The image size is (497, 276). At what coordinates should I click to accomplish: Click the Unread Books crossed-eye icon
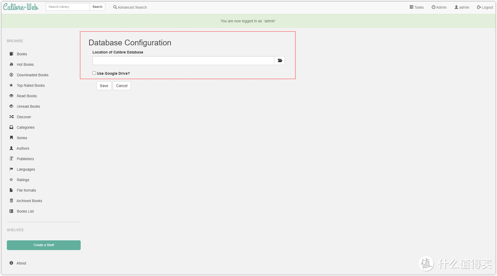pyautogui.click(x=12, y=106)
